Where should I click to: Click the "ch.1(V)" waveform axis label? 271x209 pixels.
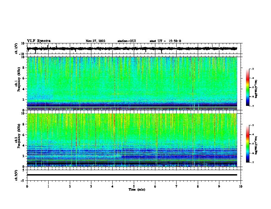[x=16, y=48]
